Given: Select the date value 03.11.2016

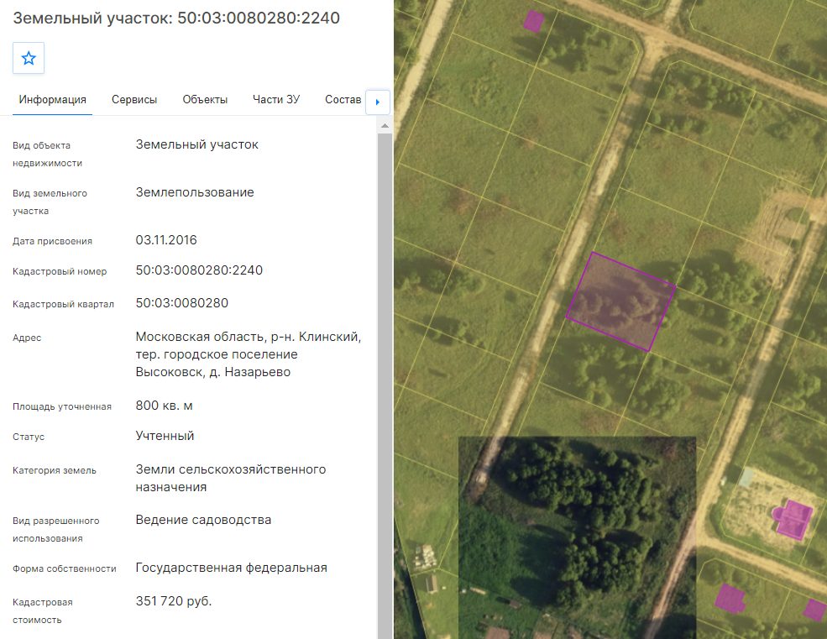Looking at the screenshot, I should coord(166,240).
